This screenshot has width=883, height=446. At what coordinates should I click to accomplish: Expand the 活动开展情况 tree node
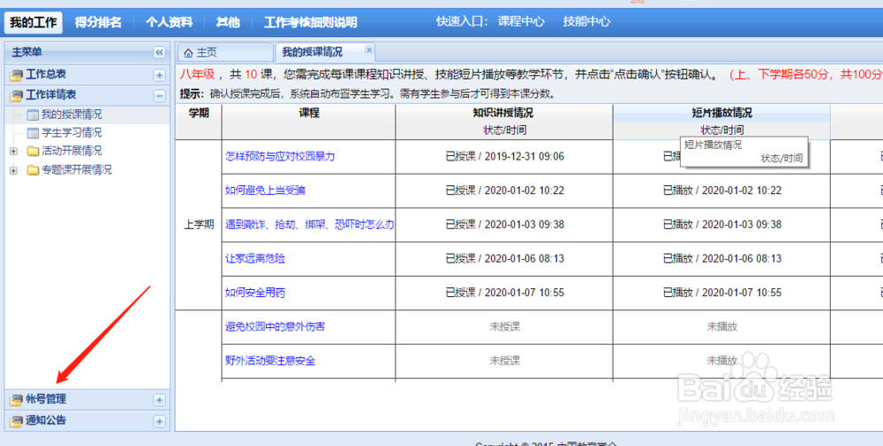(x=13, y=152)
